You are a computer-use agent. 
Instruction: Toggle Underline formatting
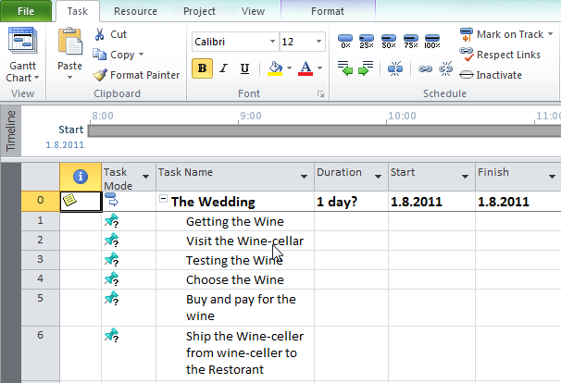tap(244, 68)
